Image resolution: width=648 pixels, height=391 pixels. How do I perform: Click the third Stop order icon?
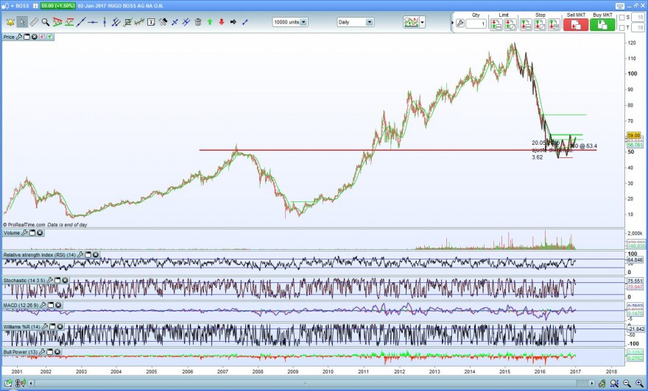(554, 24)
